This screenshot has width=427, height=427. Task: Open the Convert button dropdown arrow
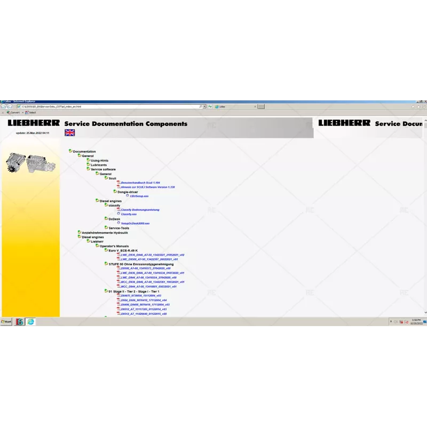pos(22,112)
